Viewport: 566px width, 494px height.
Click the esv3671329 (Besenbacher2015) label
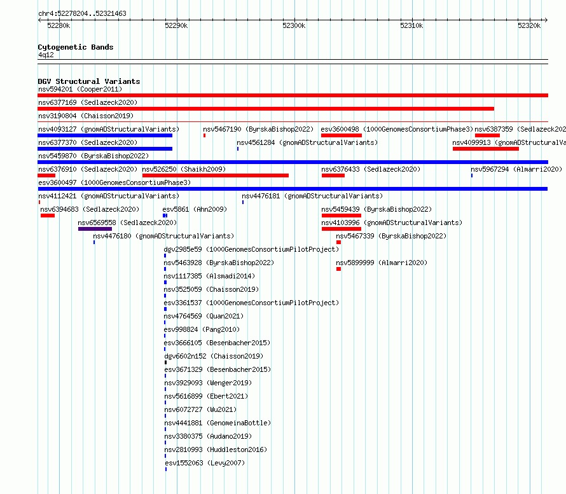(x=217, y=369)
